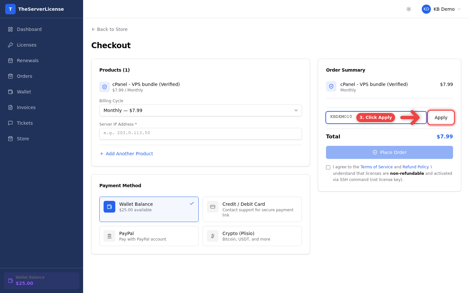Click Back to Store link

pyautogui.click(x=109, y=29)
